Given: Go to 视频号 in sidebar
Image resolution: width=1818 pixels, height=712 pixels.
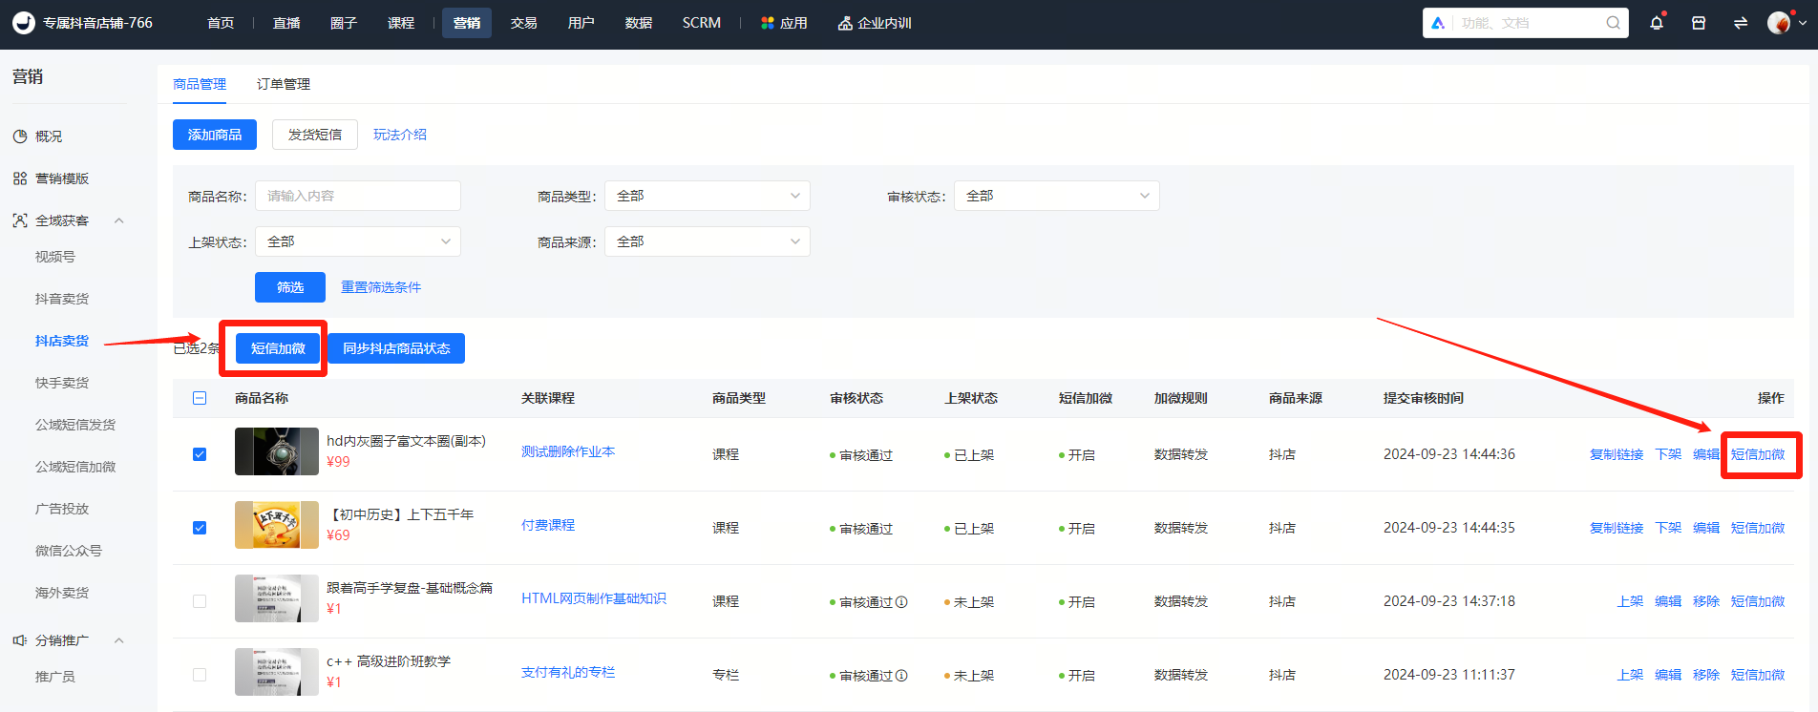Looking at the screenshot, I should (55, 257).
